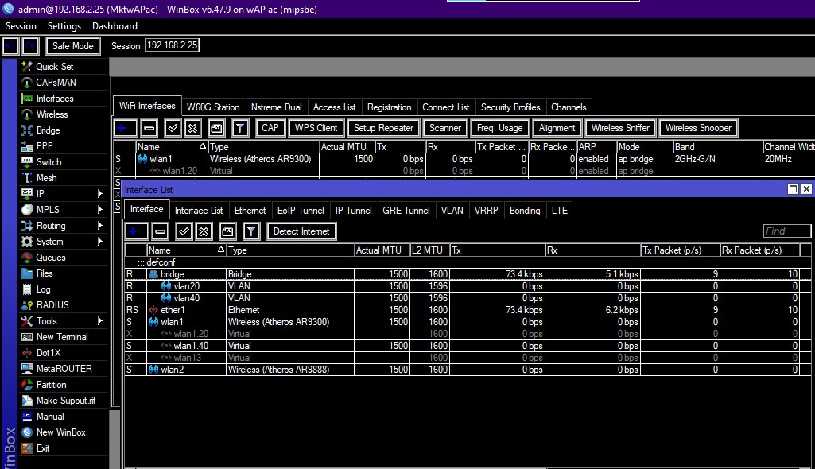815x469 pixels.
Task: Open Bridge from the sidebar
Action: 48,130
